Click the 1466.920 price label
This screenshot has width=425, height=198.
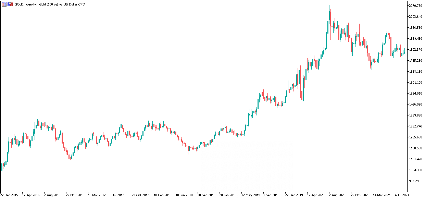416,104
